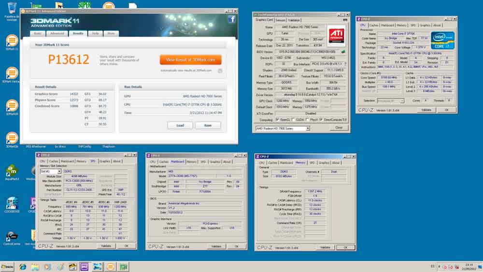
Task: Toggle the OpenCL checkbox in GPU-Z
Action: [x=277, y=119]
